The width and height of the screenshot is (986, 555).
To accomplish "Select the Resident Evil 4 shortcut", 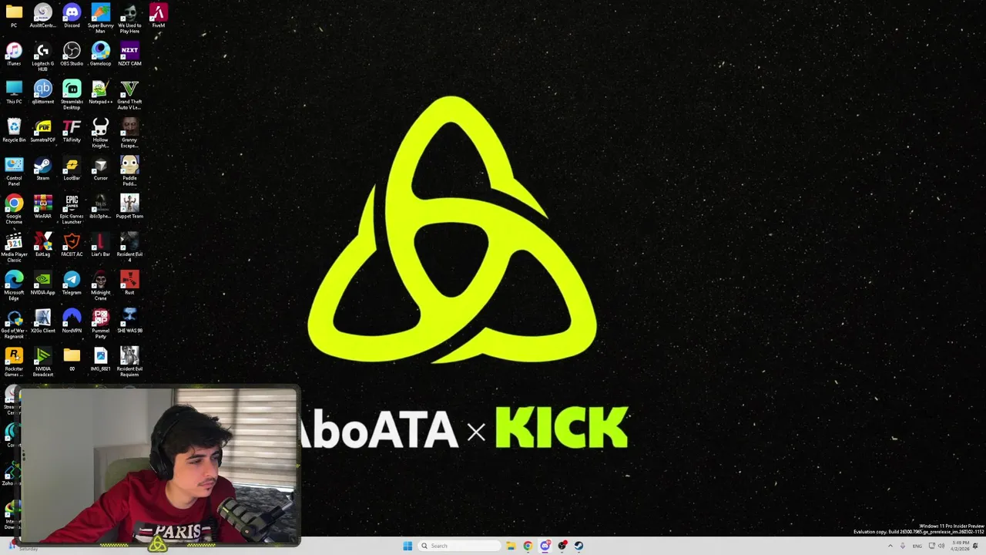I will pyautogui.click(x=129, y=247).
